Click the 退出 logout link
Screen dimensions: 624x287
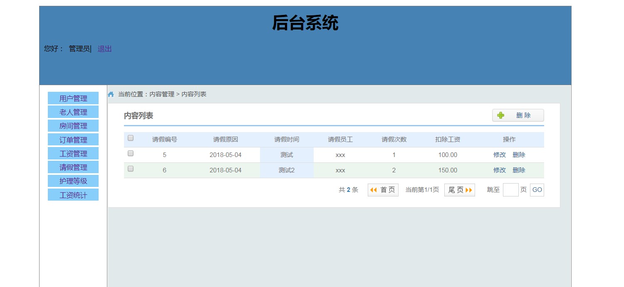pyautogui.click(x=105, y=49)
